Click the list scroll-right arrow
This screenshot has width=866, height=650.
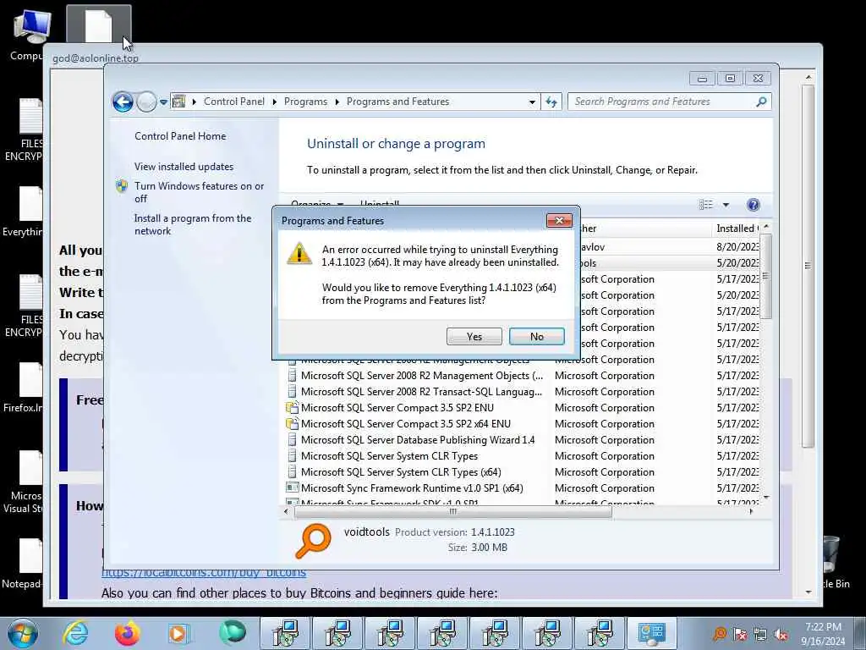click(x=751, y=512)
